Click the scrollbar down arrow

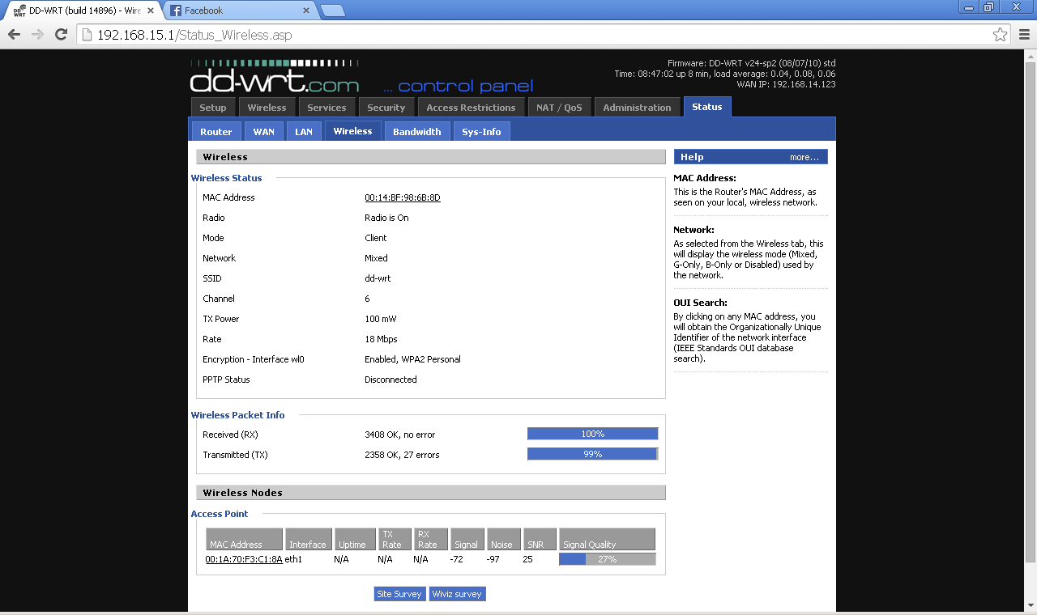pyautogui.click(x=1030, y=605)
